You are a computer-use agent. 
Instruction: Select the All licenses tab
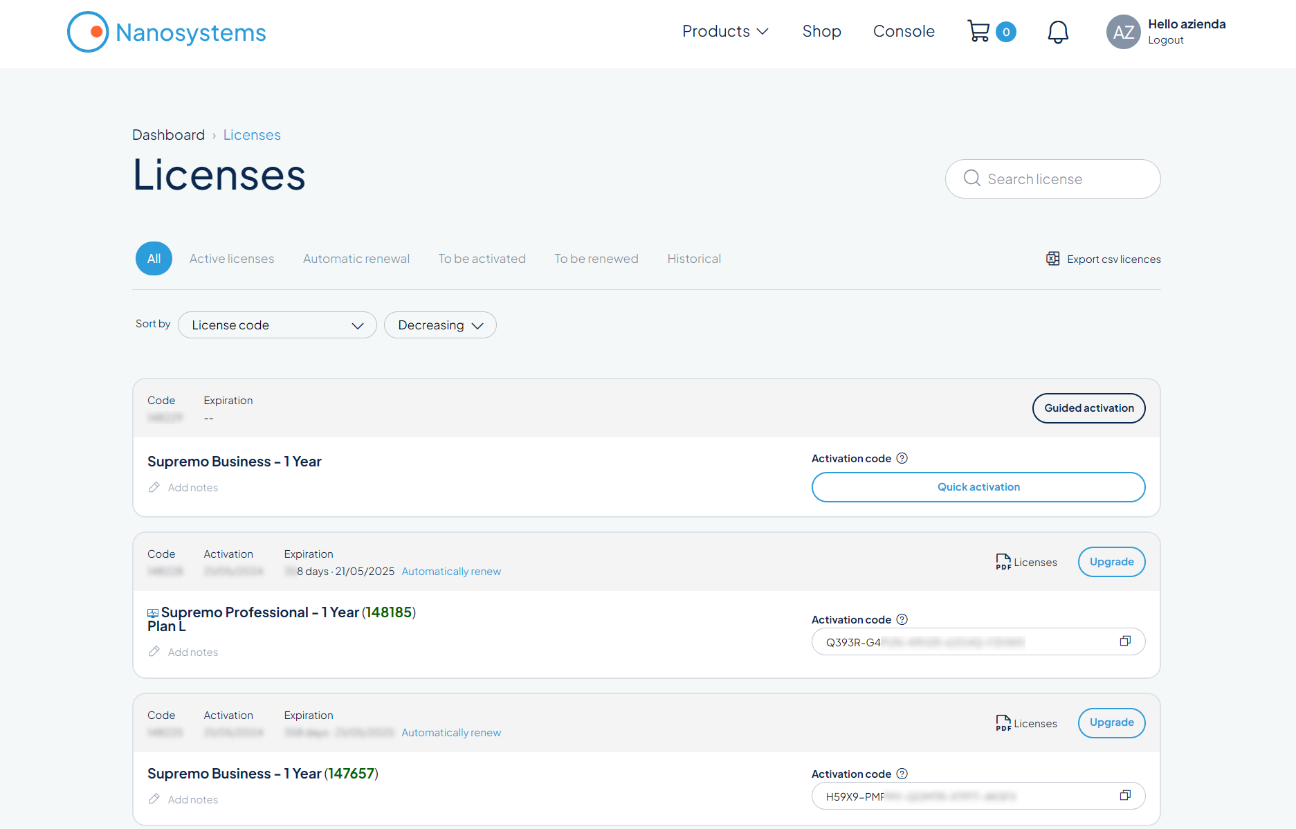point(154,259)
